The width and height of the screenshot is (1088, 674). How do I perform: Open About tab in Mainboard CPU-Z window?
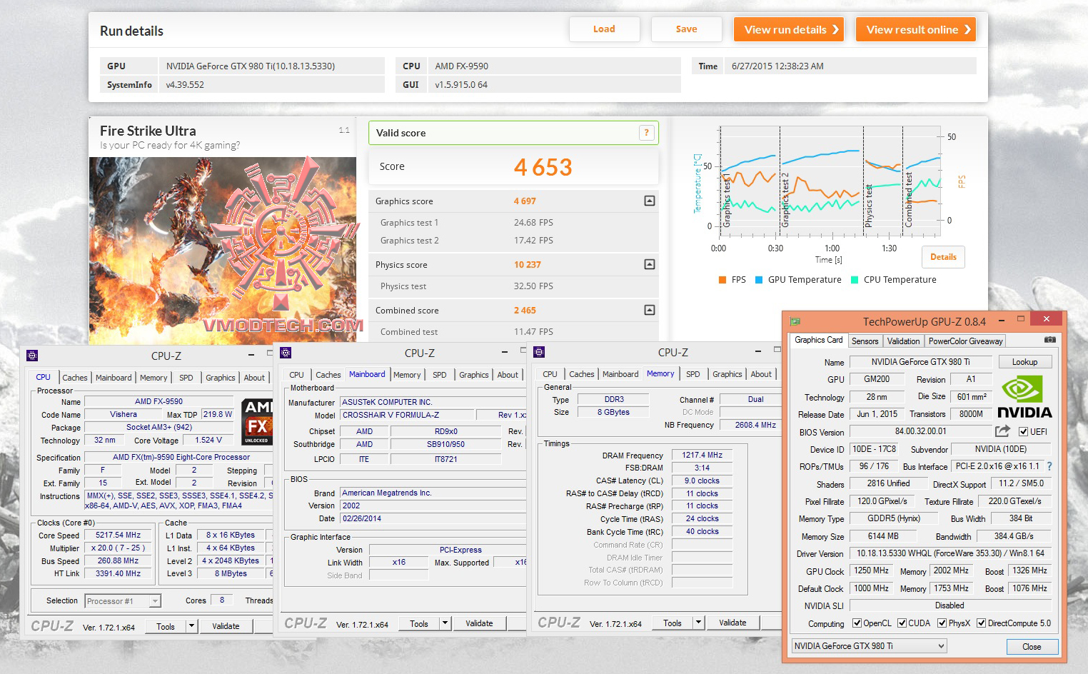(x=508, y=375)
